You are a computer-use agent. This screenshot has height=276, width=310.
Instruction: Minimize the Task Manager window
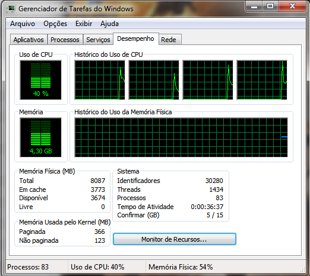[254, 6]
